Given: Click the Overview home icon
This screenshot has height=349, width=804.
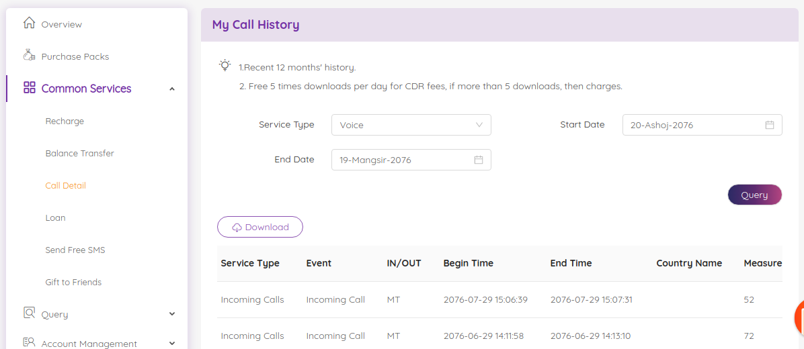Looking at the screenshot, I should tap(29, 23).
